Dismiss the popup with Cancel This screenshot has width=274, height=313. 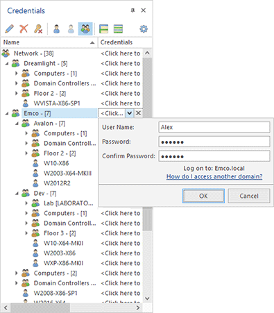pyautogui.click(x=249, y=196)
